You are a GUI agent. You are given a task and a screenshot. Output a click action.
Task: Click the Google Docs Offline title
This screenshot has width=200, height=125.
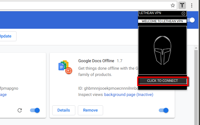pos(96,61)
